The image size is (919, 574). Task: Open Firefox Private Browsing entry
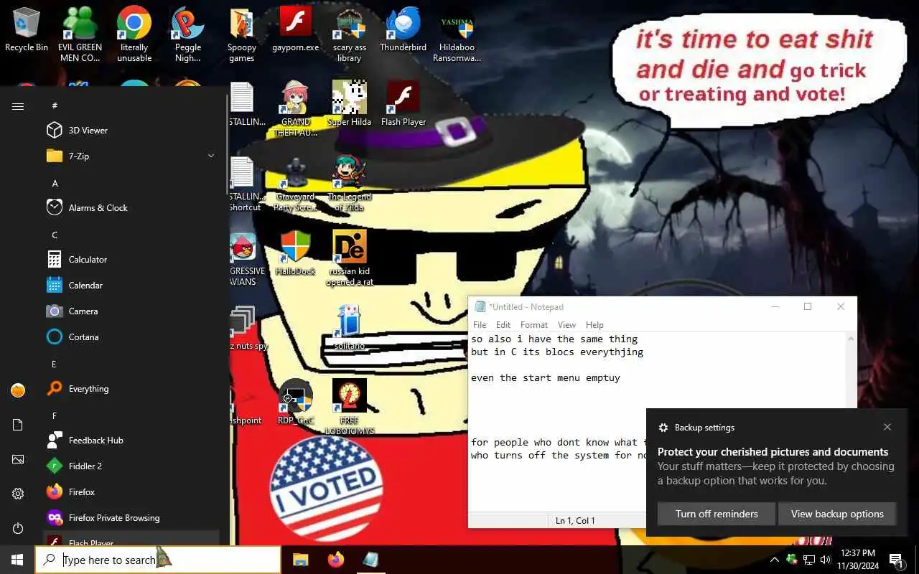click(131, 517)
